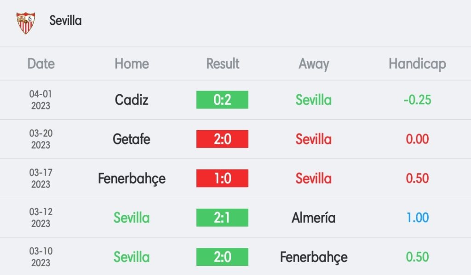Click the blue 1.00 handicap value

coord(417,218)
